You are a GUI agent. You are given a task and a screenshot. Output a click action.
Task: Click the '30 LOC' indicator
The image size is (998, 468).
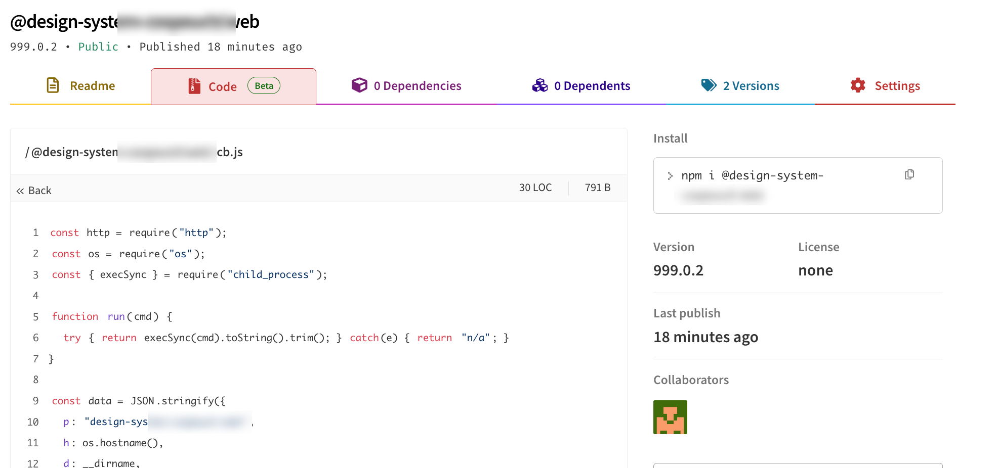(x=535, y=188)
